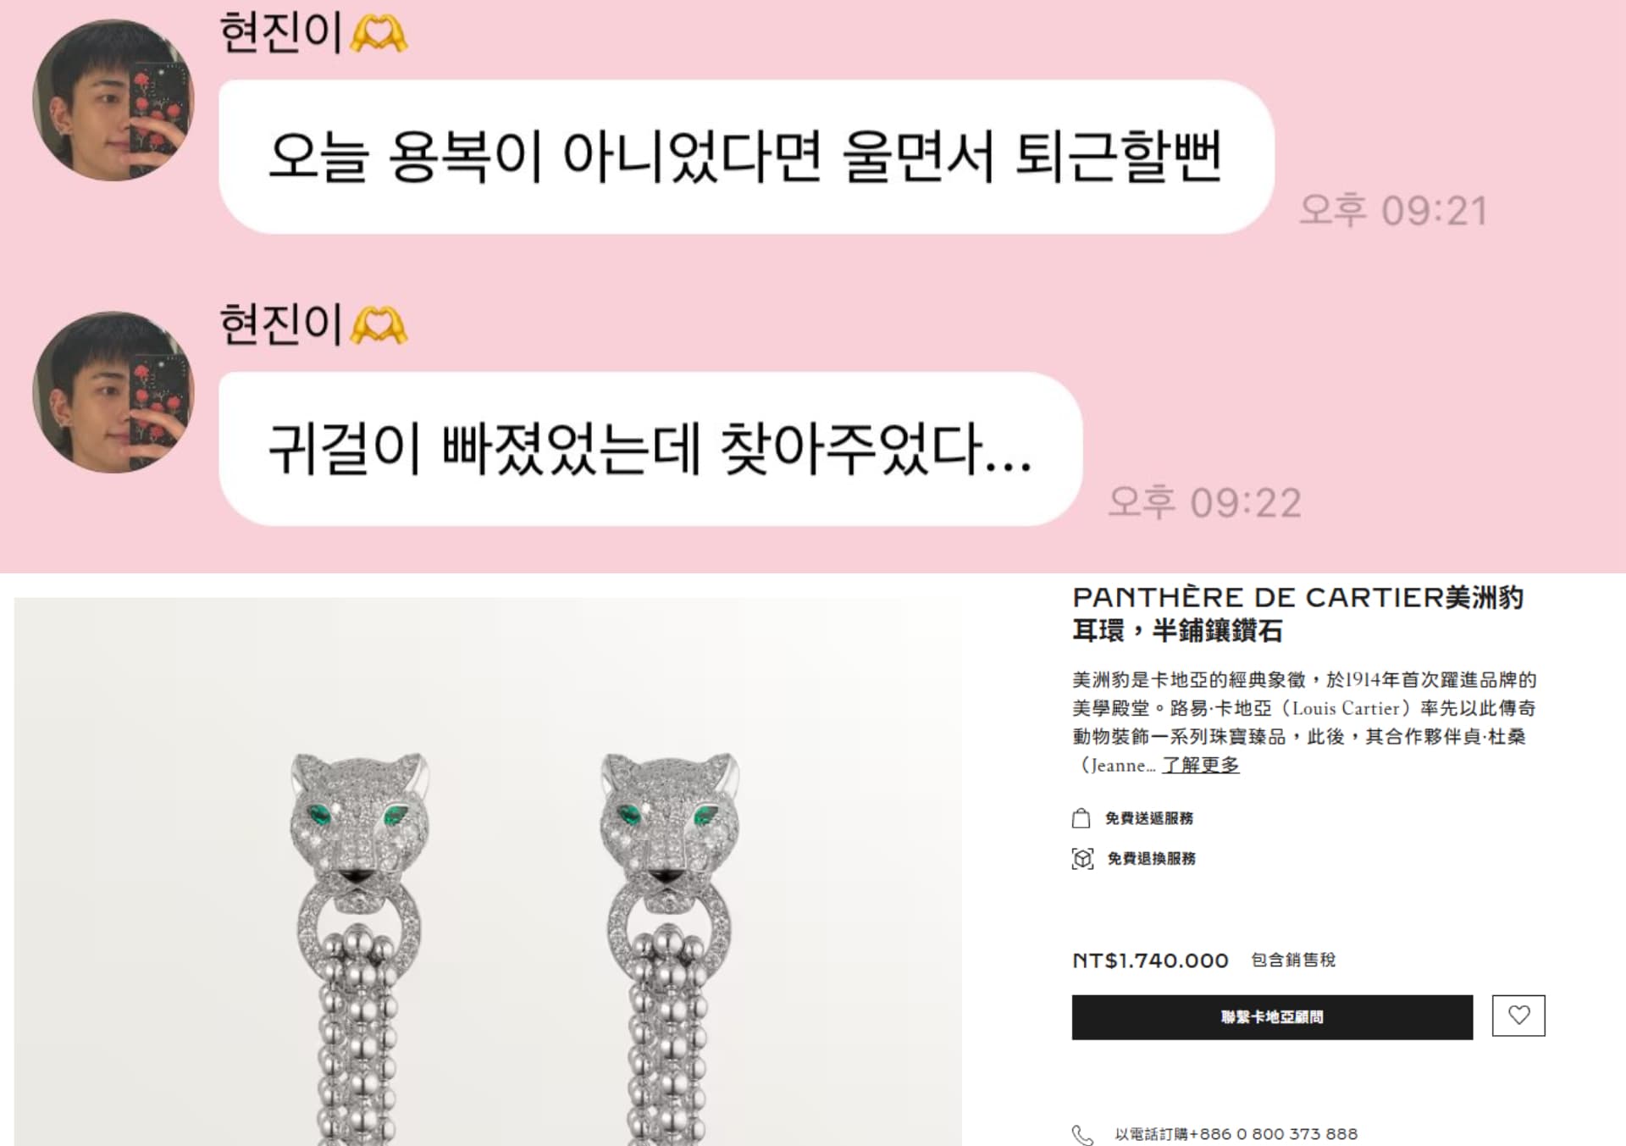The image size is (1626, 1146).
Task: Click the phone order handset icon
Action: tap(1082, 1134)
